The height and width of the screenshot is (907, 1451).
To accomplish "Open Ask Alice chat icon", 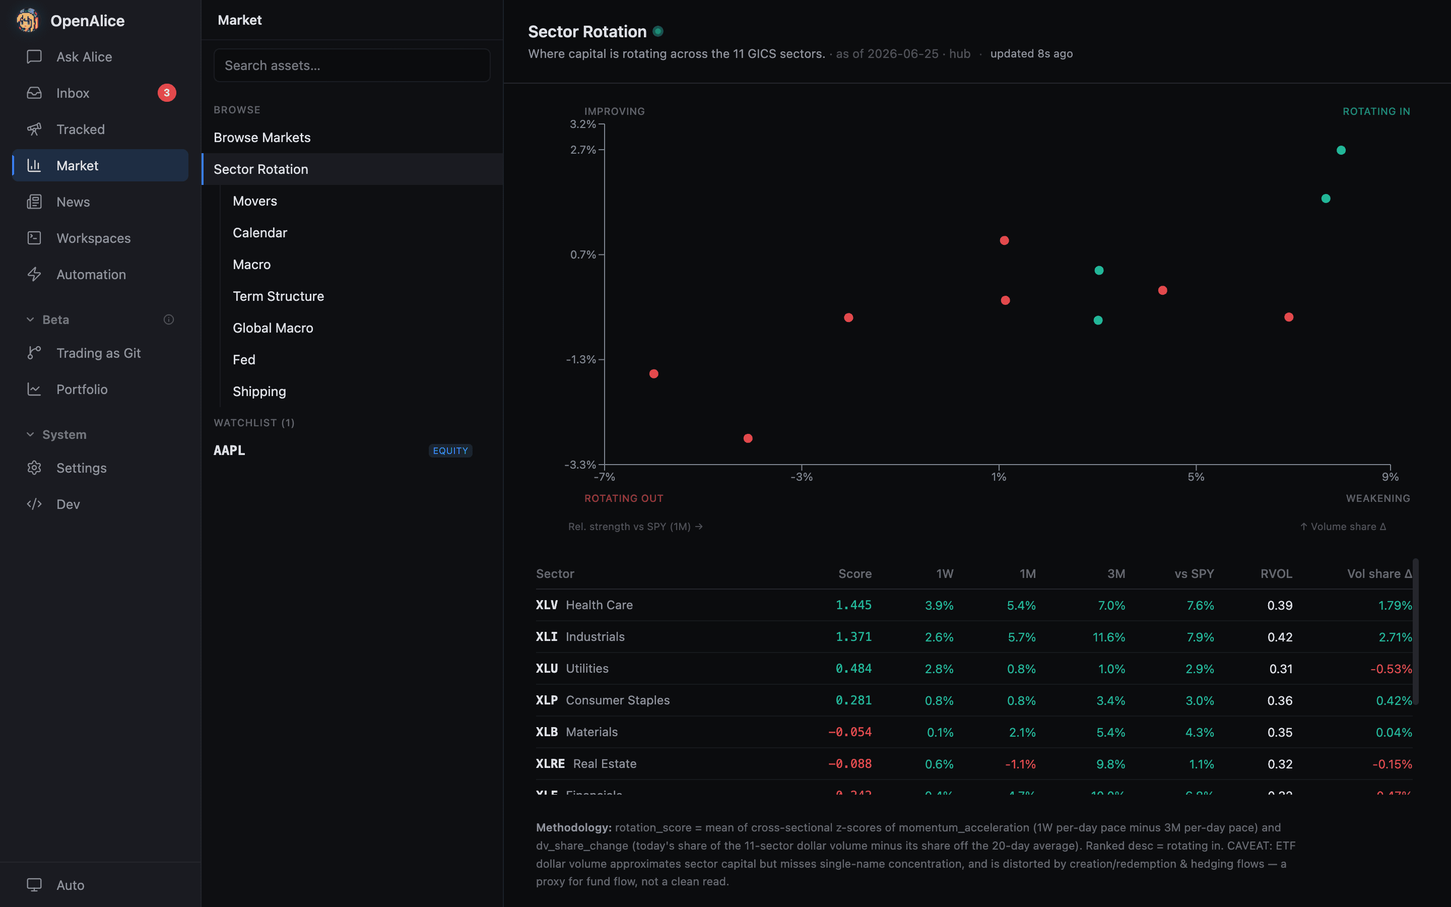I will [x=34, y=57].
